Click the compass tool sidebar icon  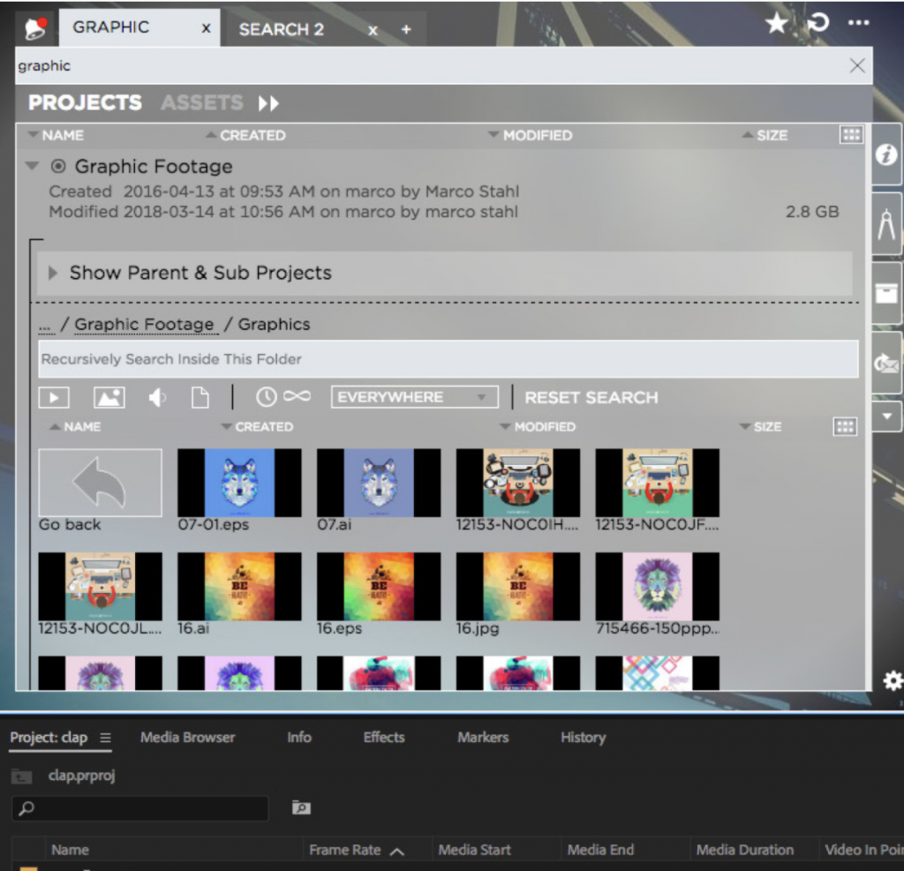[x=886, y=225]
